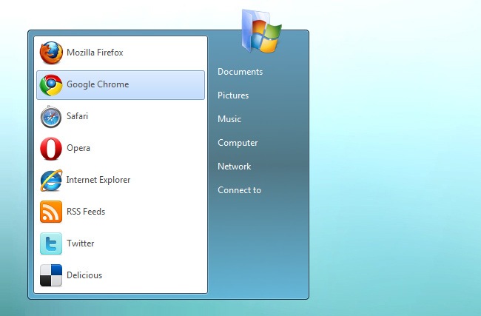
Task: Click the red Opera O icon
Action: click(x=51, y=149)
